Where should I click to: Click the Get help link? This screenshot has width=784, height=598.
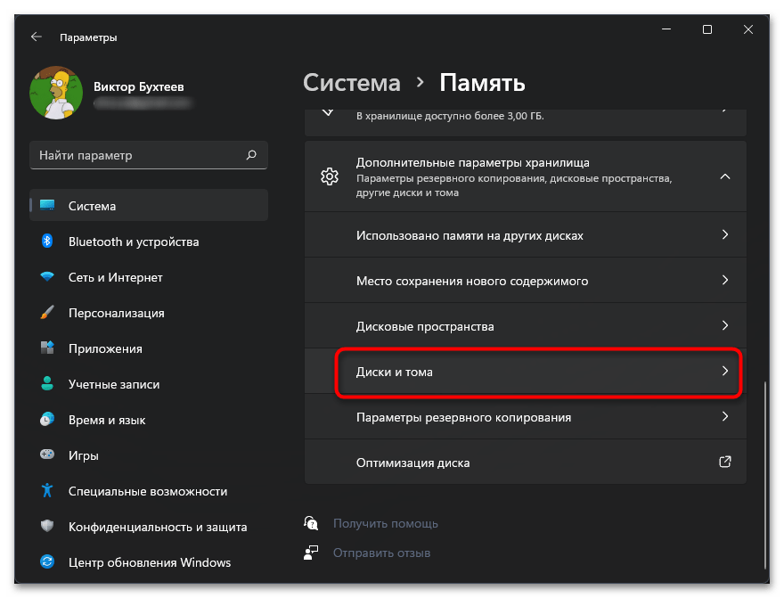(x=385, y=523)
